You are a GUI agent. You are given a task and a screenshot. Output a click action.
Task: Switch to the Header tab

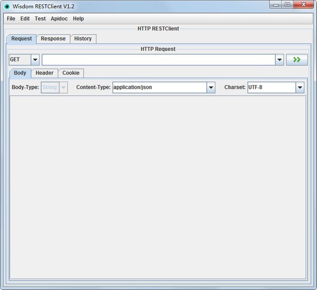tap(44, 73)
